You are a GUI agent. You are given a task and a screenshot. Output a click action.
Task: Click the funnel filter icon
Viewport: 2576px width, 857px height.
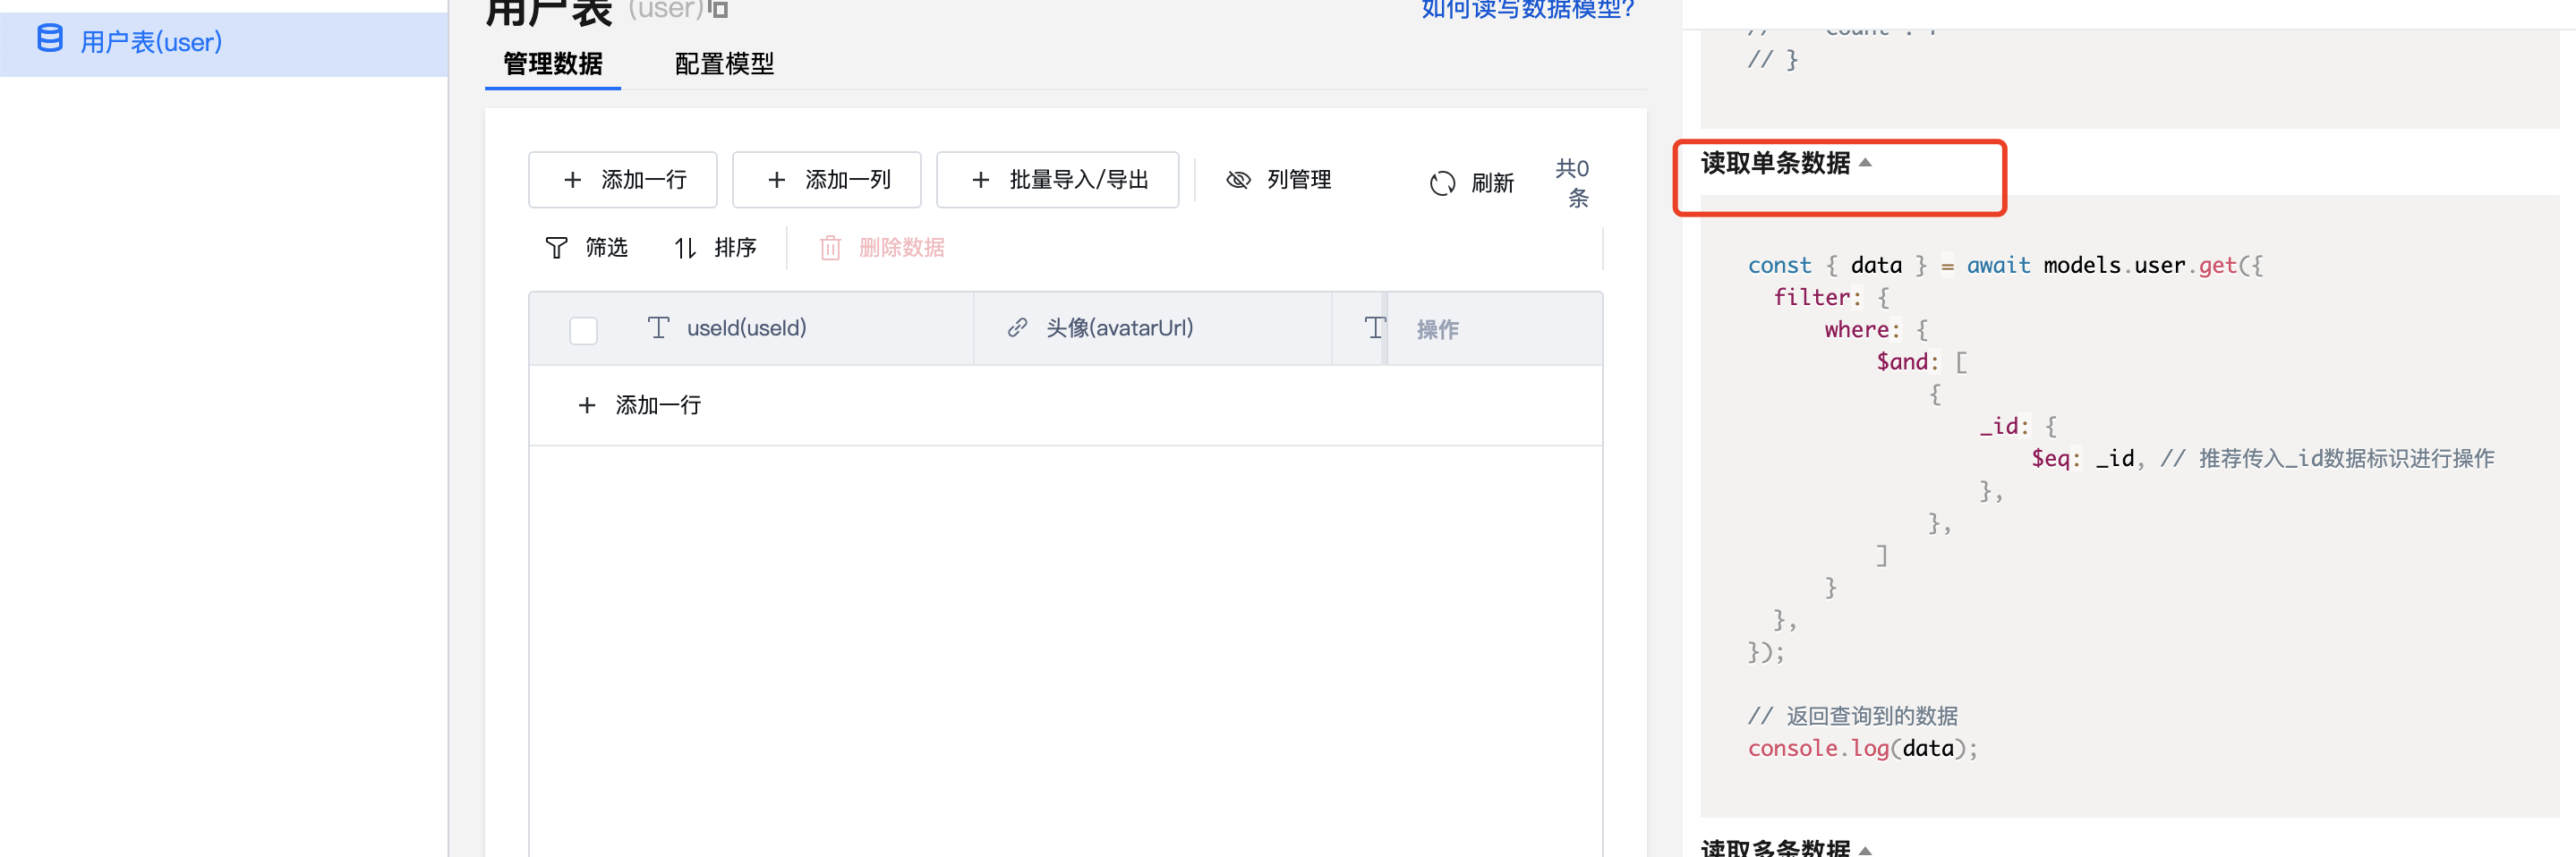point(556,248)
